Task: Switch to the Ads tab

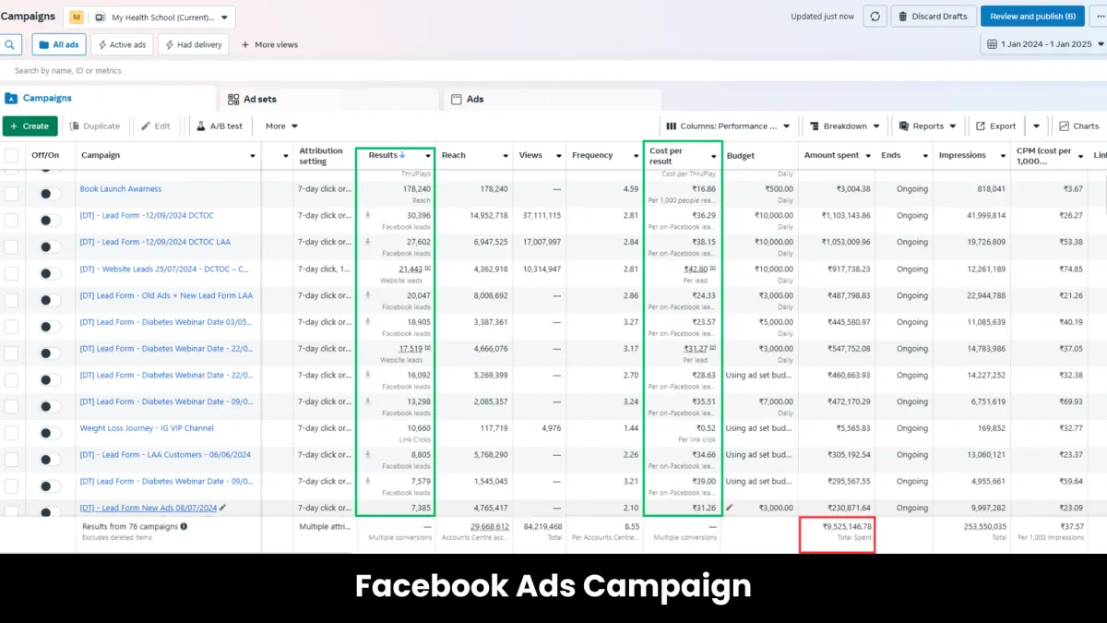Action: pos(552,100)
